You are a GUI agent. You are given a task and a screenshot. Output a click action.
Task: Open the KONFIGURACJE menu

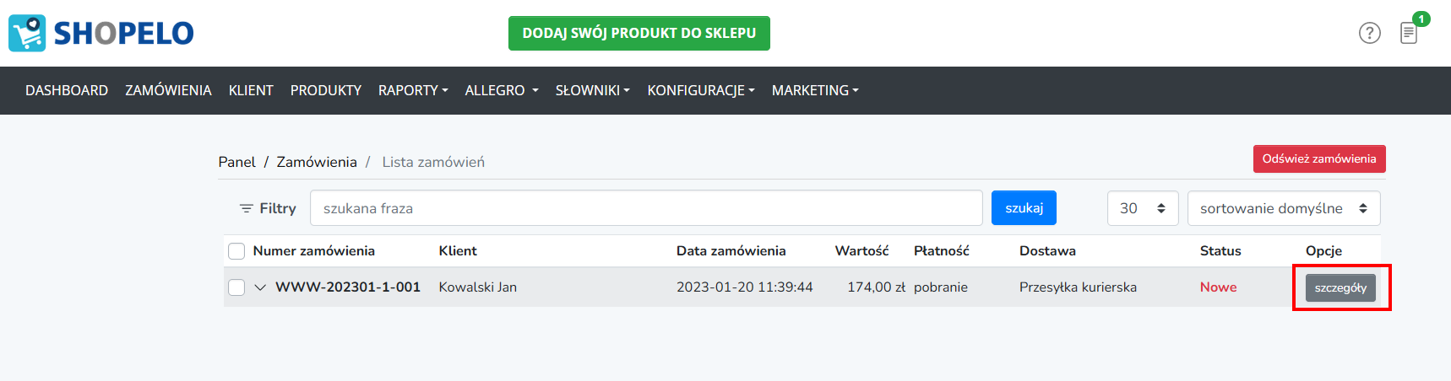click(x=701, y=90)
